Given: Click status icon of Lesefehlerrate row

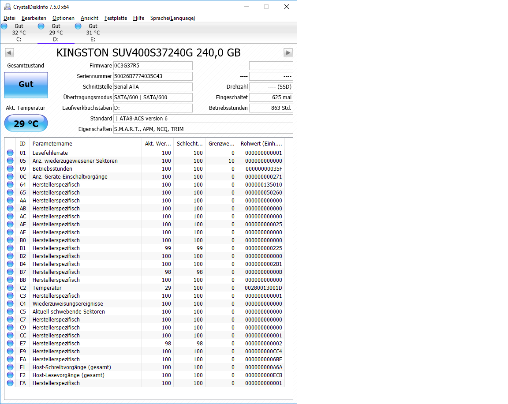Looking at the screenshot, I should coord(11,153).
